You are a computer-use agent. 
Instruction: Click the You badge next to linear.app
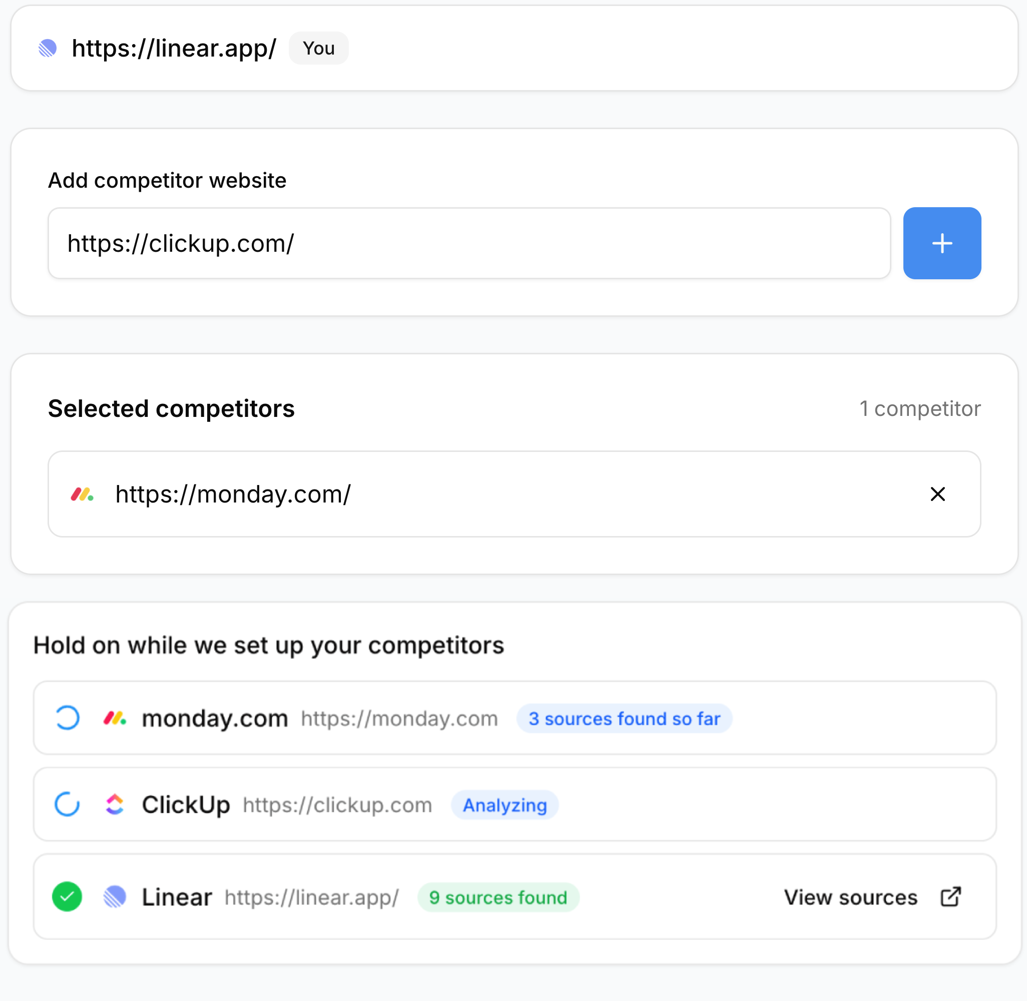pyautogui.click(x=318, y=48)
